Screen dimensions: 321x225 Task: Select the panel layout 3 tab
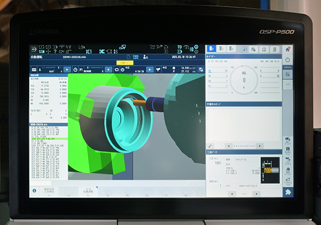[231, 49]
